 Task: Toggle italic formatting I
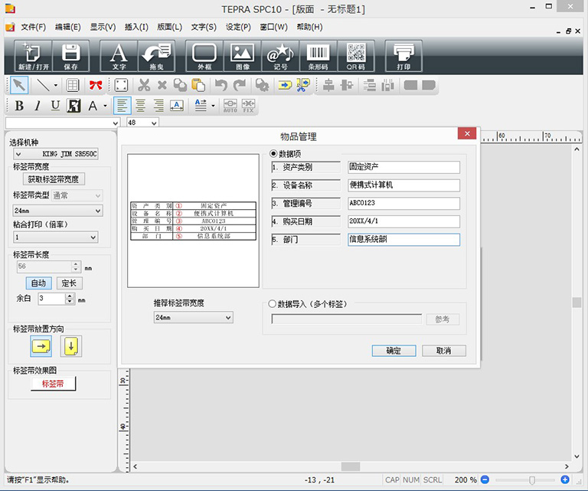click(x=37, y=106)
